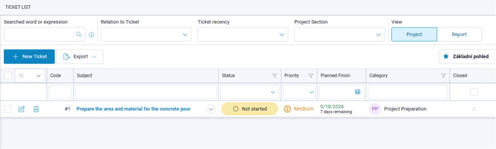Click the Not started status badge
Image resolution: width=496 pixels, height=149 pixels.
pos(250,109)
